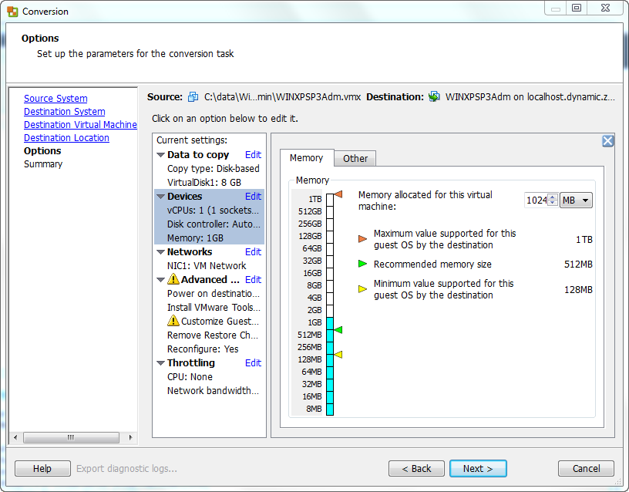Collapse the Advanced section

160,280
